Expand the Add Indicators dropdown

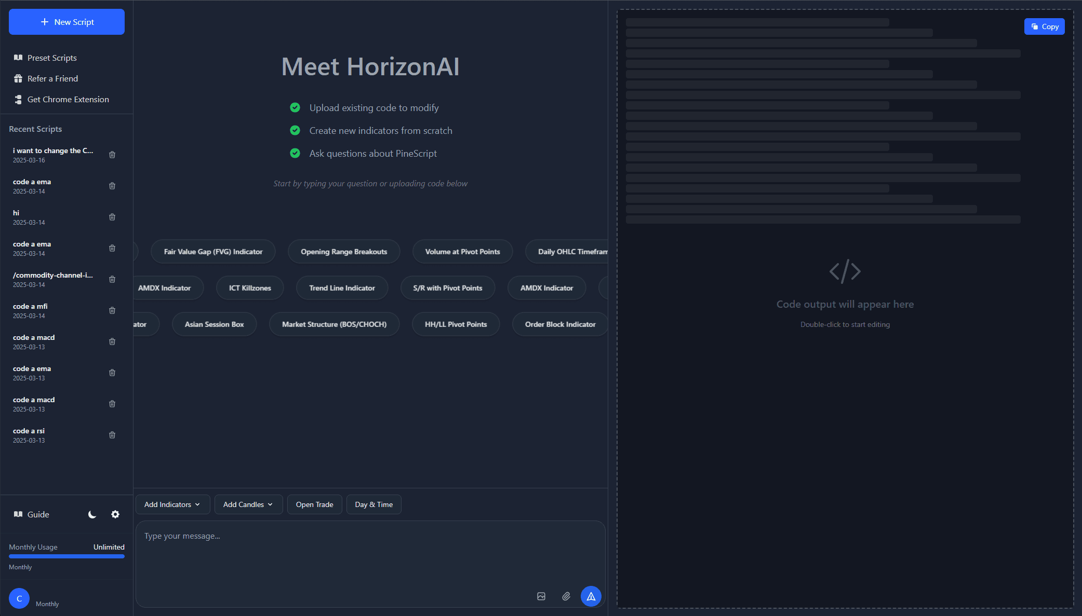click(172, 504)
